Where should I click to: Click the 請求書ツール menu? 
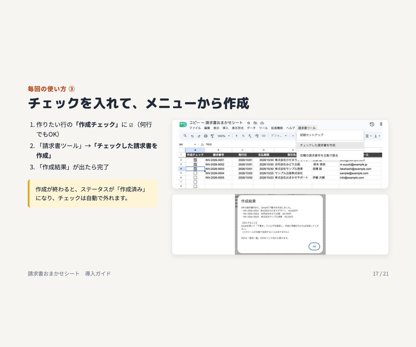point(307,128)
